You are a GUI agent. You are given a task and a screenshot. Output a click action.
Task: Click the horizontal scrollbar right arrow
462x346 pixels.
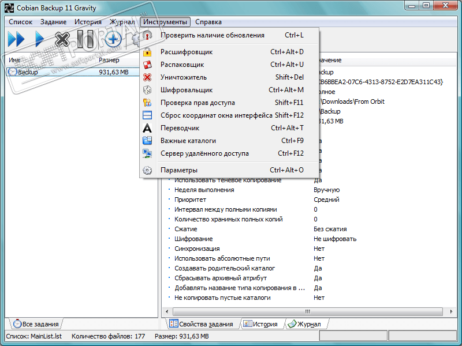coord(451,311)
